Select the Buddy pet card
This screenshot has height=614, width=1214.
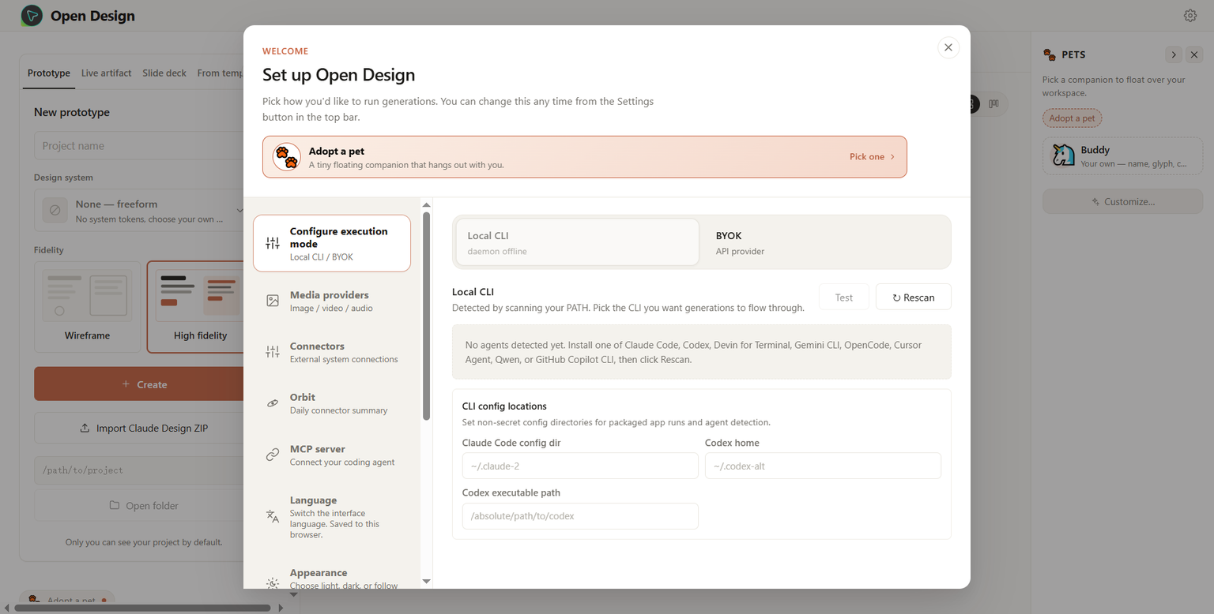coord(1122,155)
